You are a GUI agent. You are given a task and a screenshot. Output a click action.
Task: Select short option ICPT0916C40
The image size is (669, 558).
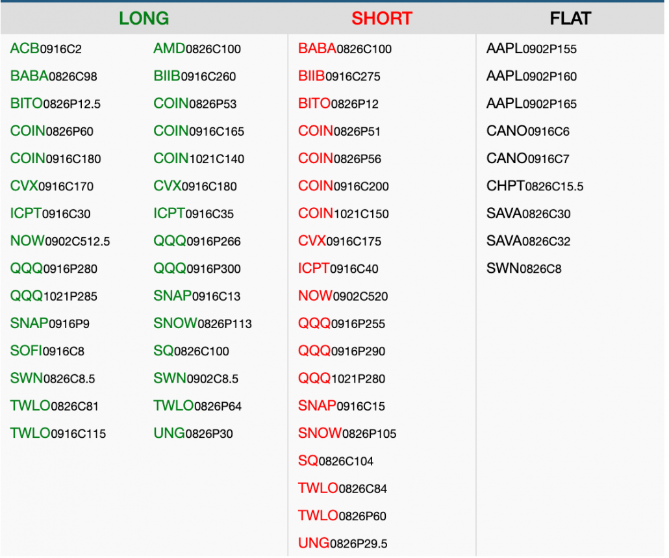[x=338, y=269]
